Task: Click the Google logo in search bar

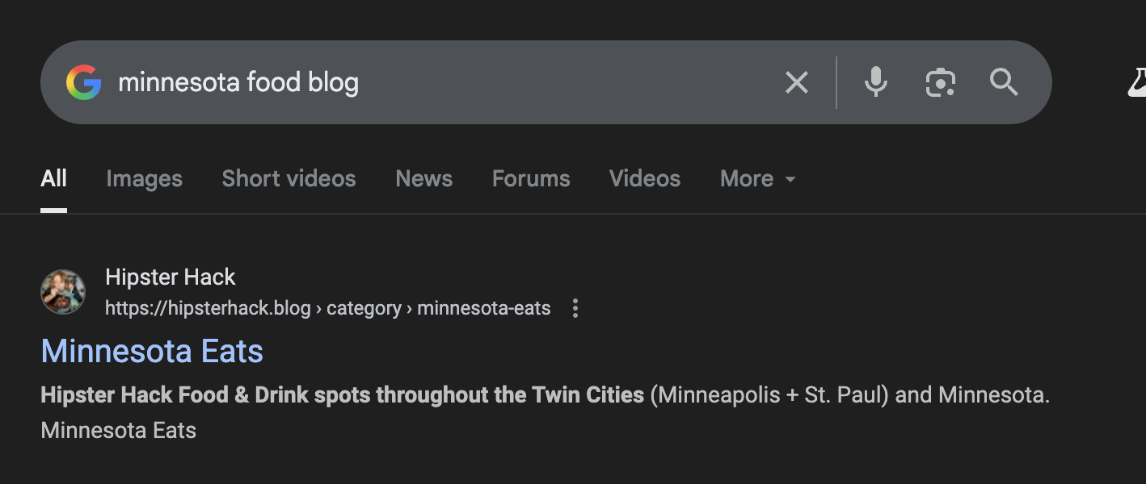Action: pyautogui.click(x=84, y=82)
